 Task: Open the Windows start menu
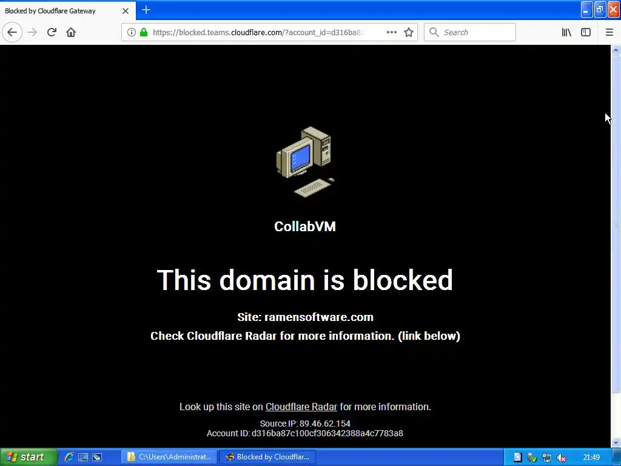point(28,457)
